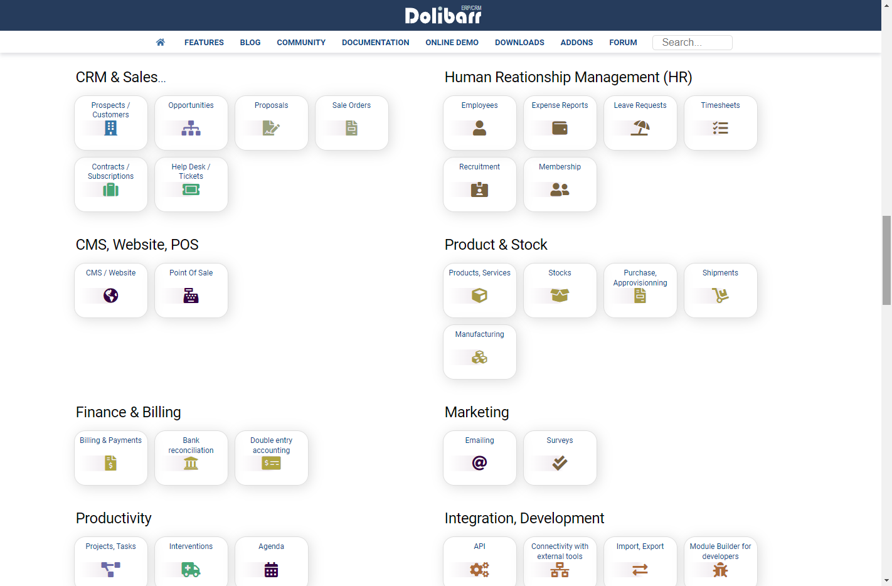The width and height of the screenshot is (892, 586).
Task: Open the API gears icon
Action: pos(480,569)
